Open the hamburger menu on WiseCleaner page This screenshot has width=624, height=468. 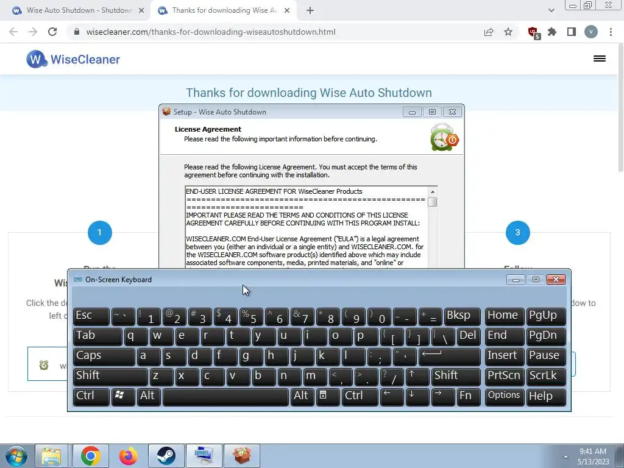point(600,58)
